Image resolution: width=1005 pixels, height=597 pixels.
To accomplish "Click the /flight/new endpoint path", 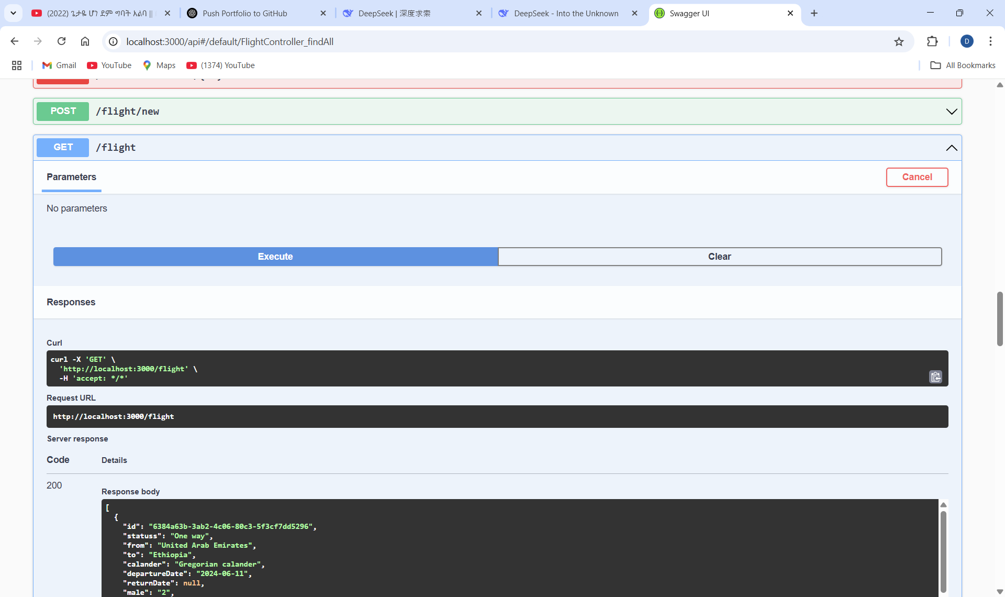I will tap(127, 112).
